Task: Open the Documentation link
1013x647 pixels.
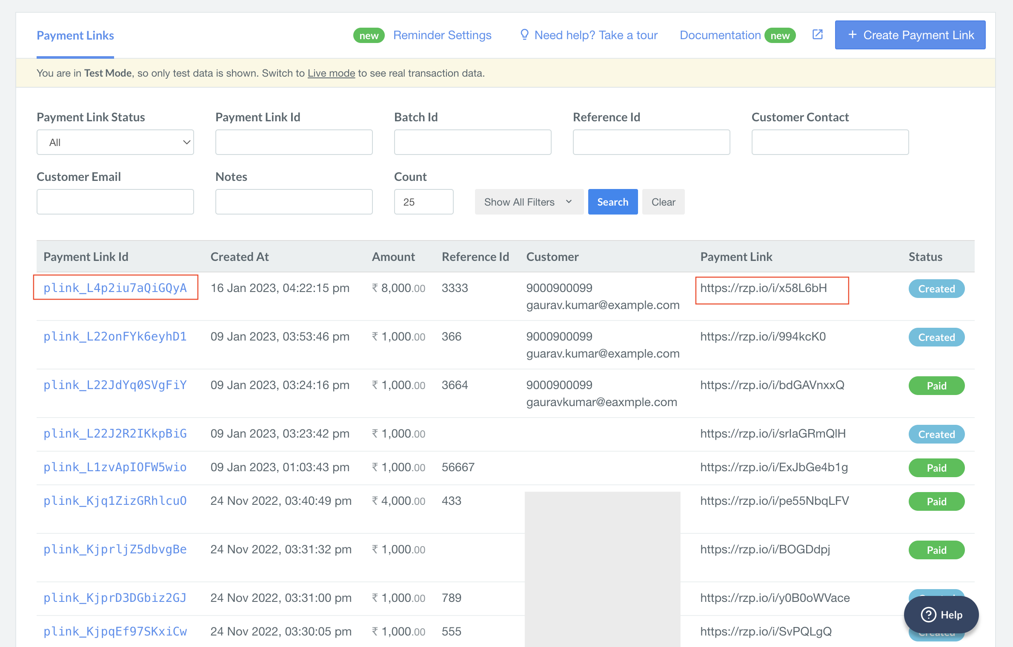Action: pos(720,35)
